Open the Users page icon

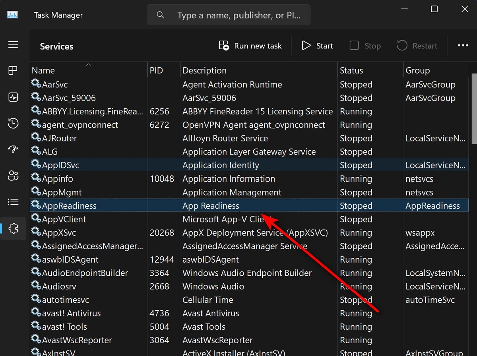[x=13, y=176]
